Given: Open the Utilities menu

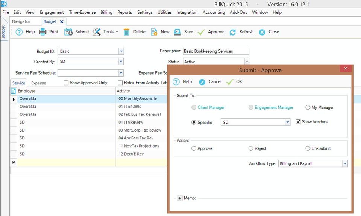Looking at the screenshot, I should pos(164,12).
